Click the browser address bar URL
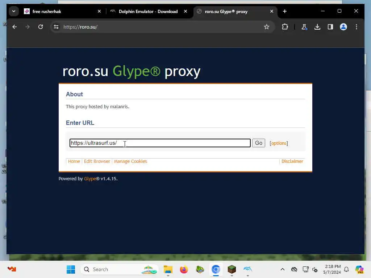The height and width of the screenshot is (278, 371). point(80,27)
